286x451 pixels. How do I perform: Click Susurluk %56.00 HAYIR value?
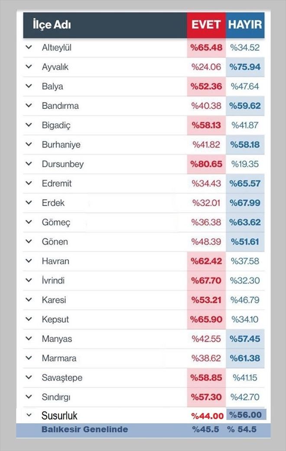pyautogui.click(x=246, y=415)
